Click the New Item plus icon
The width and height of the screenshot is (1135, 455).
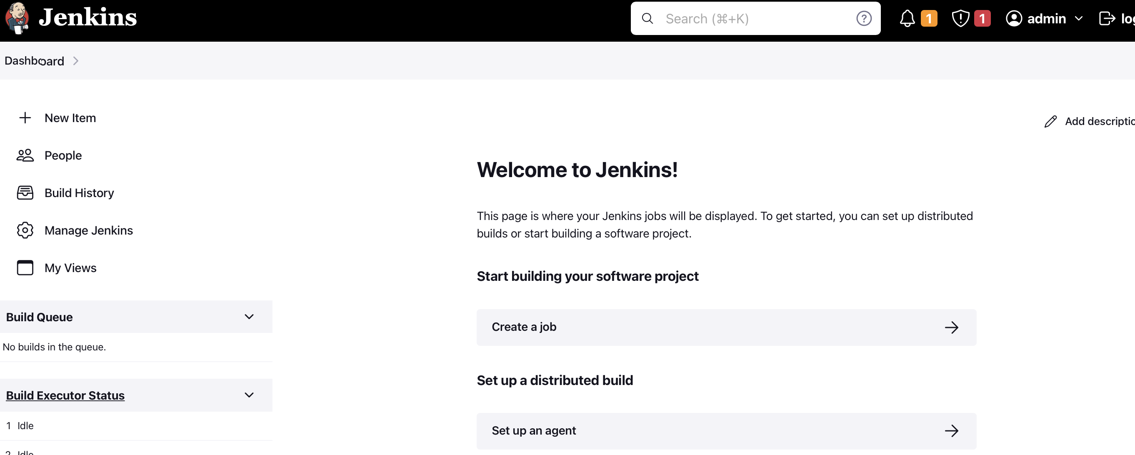coord(25,117)
